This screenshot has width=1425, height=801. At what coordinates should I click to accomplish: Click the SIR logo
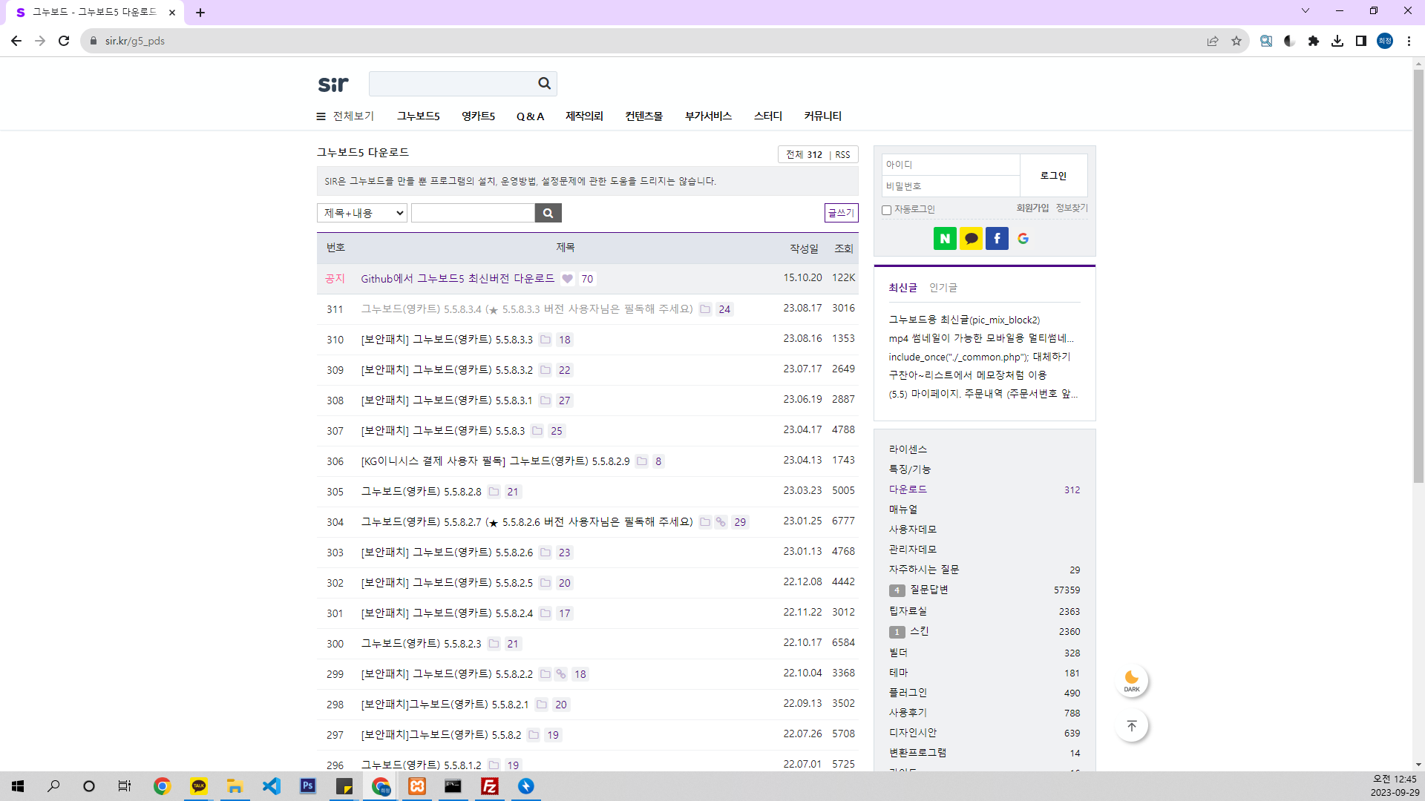tap(333, 85)
